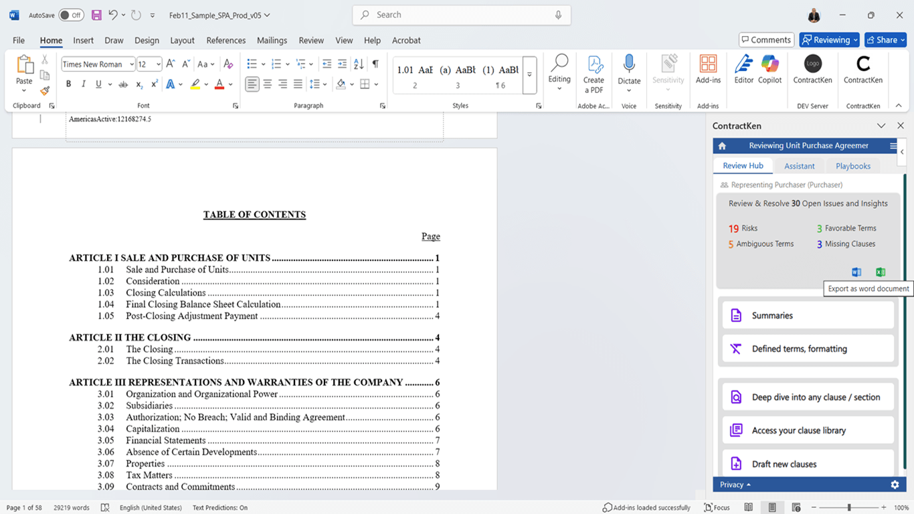Align text left
The image size is (914, 514).
pyautogui.click(x=252, y=84)
